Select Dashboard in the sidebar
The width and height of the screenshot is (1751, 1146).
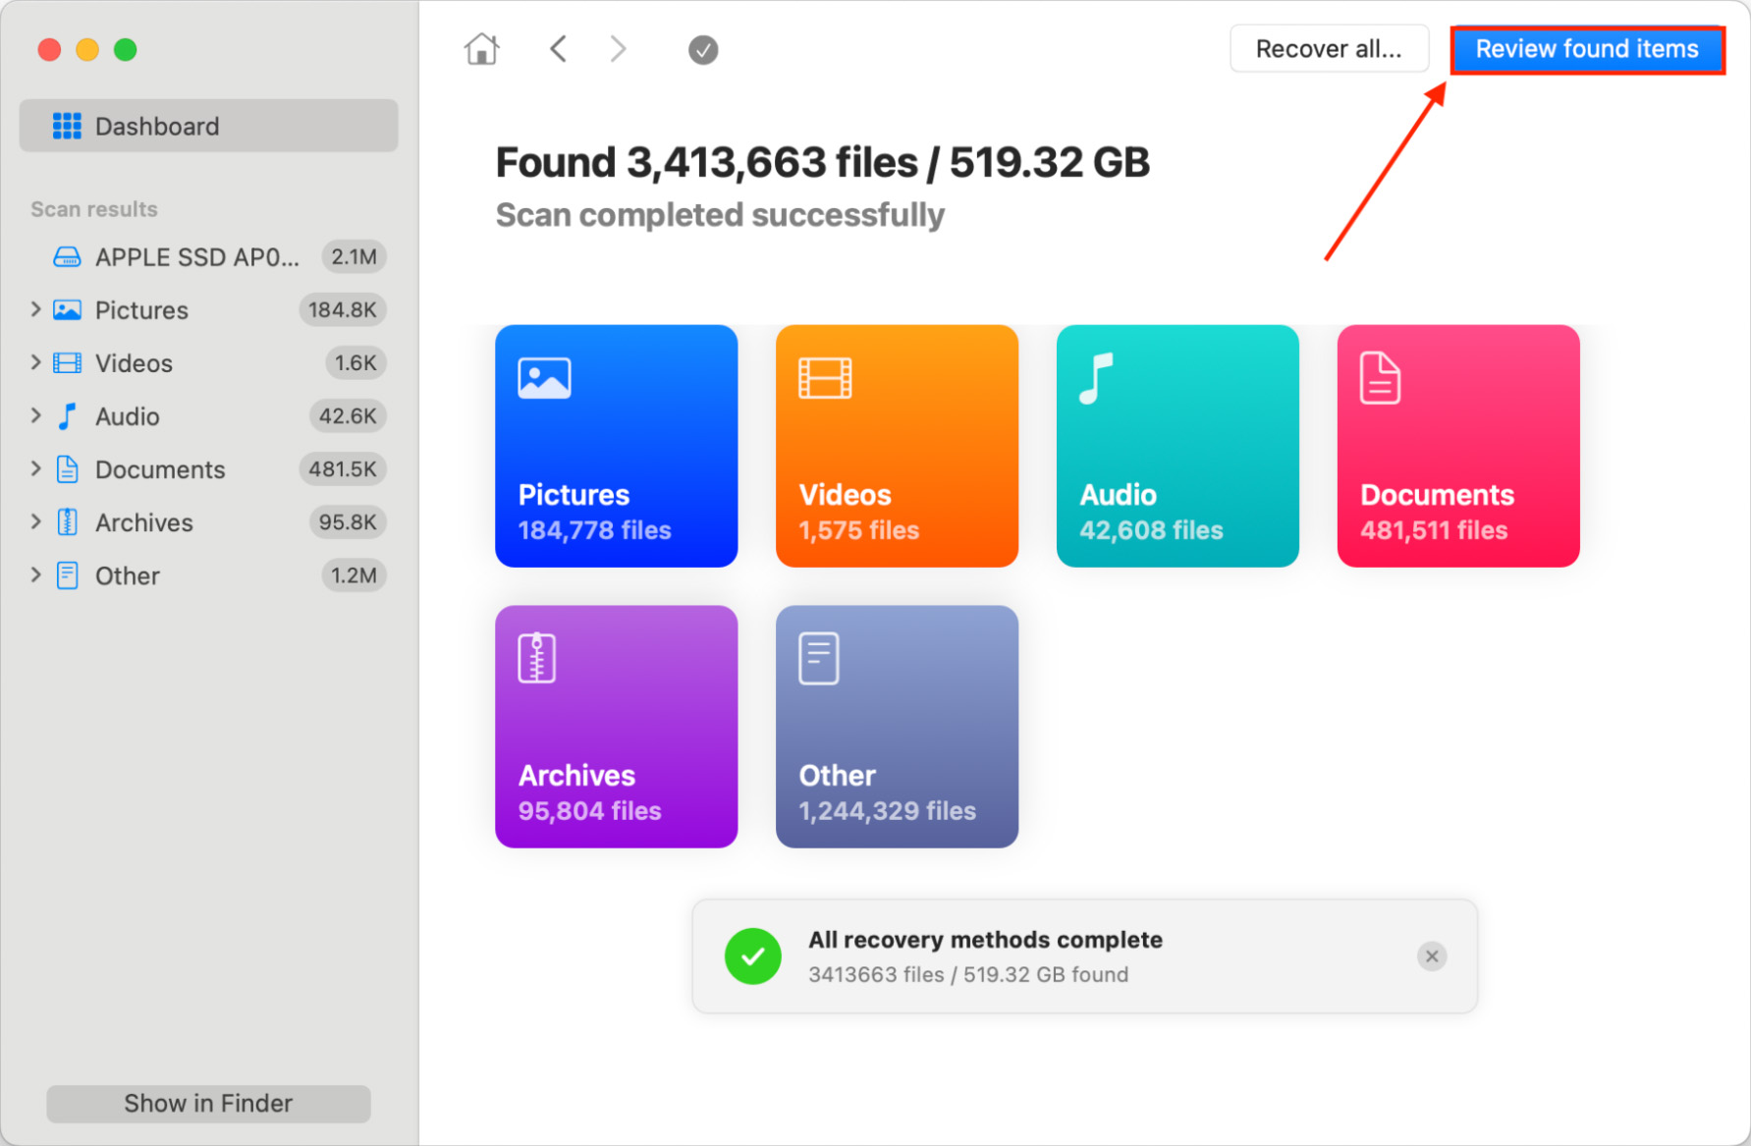coord(208,126)
